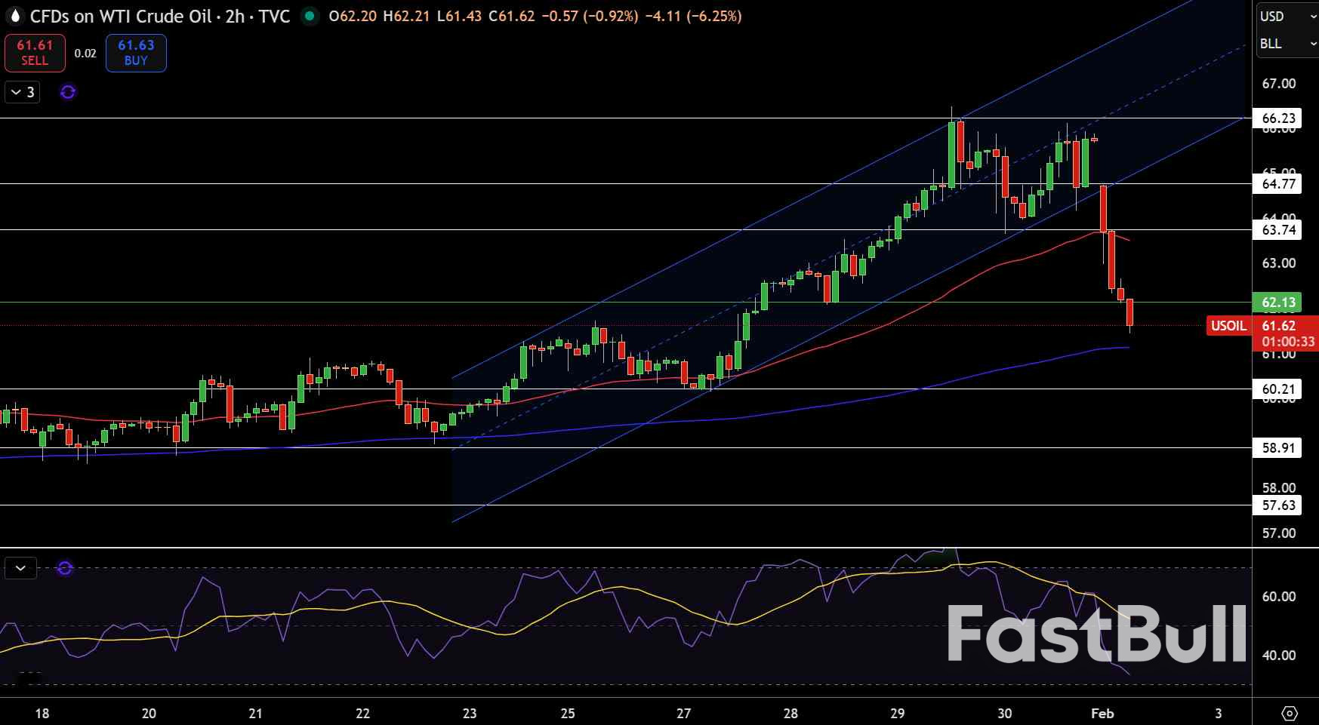Collapse the lower indicator pane chevron
Image resolution: width=1319 pixels, height=725 pixels.
[x=20, y=568]
